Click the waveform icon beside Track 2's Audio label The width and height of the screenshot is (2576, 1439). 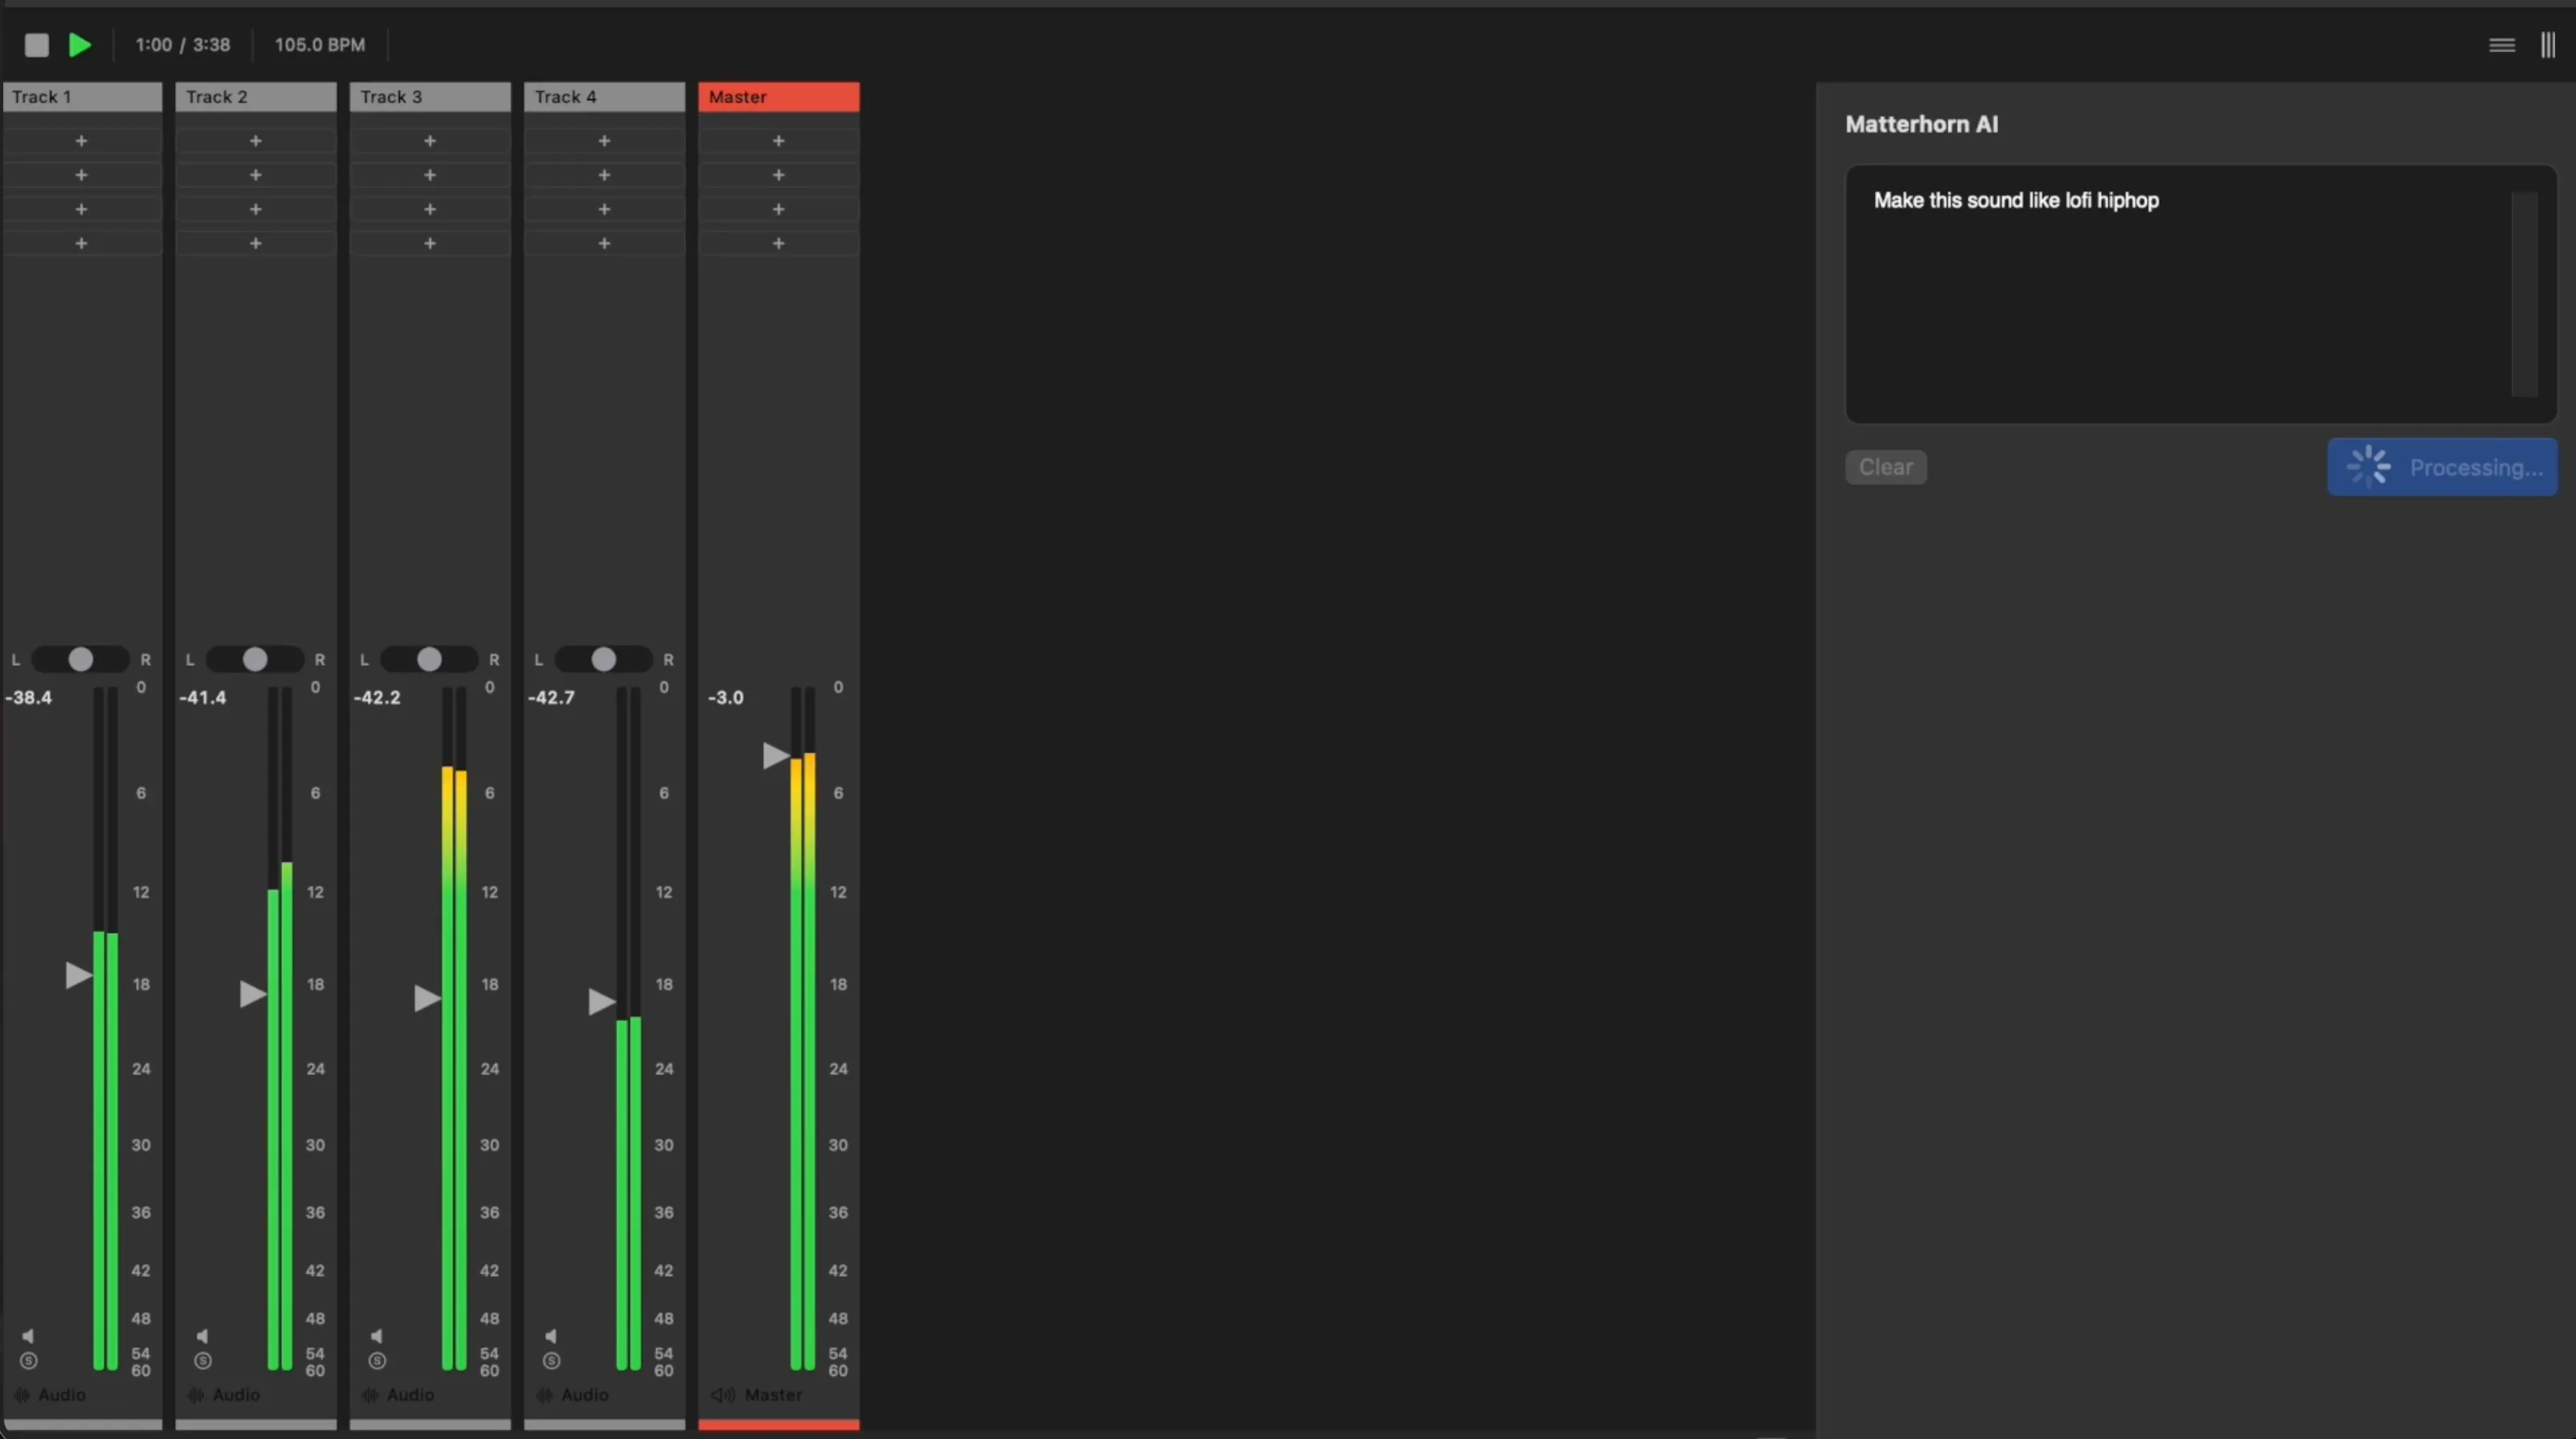click(196, 1395)
